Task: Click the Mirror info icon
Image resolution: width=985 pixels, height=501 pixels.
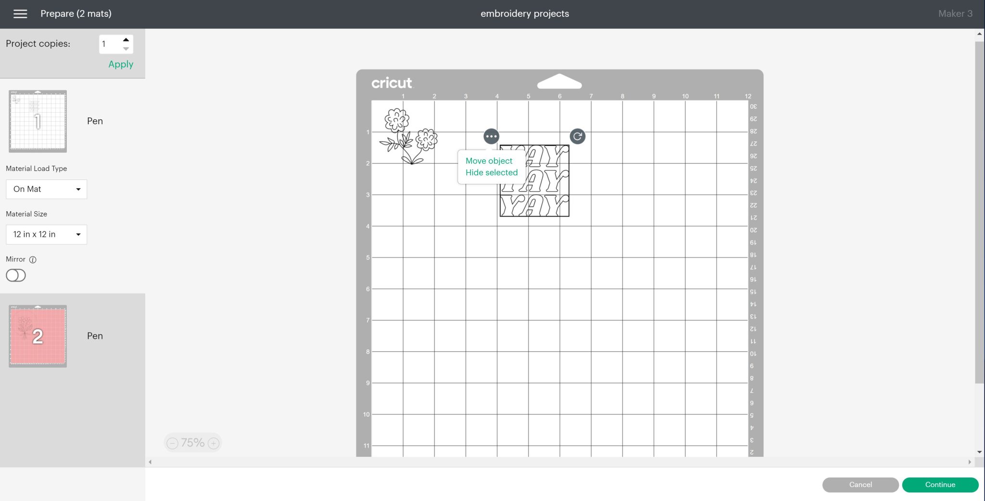Action: coord(33,259)
